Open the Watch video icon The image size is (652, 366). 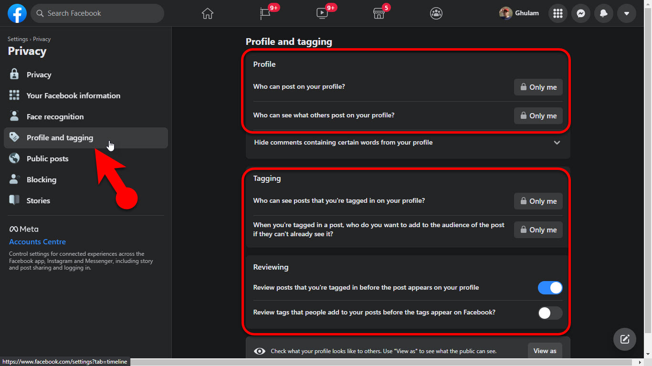click(x=322, y=13)
